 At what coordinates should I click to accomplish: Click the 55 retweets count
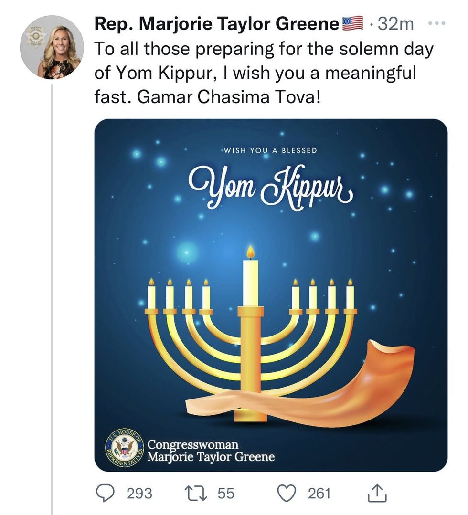click(x=226, y=494)
